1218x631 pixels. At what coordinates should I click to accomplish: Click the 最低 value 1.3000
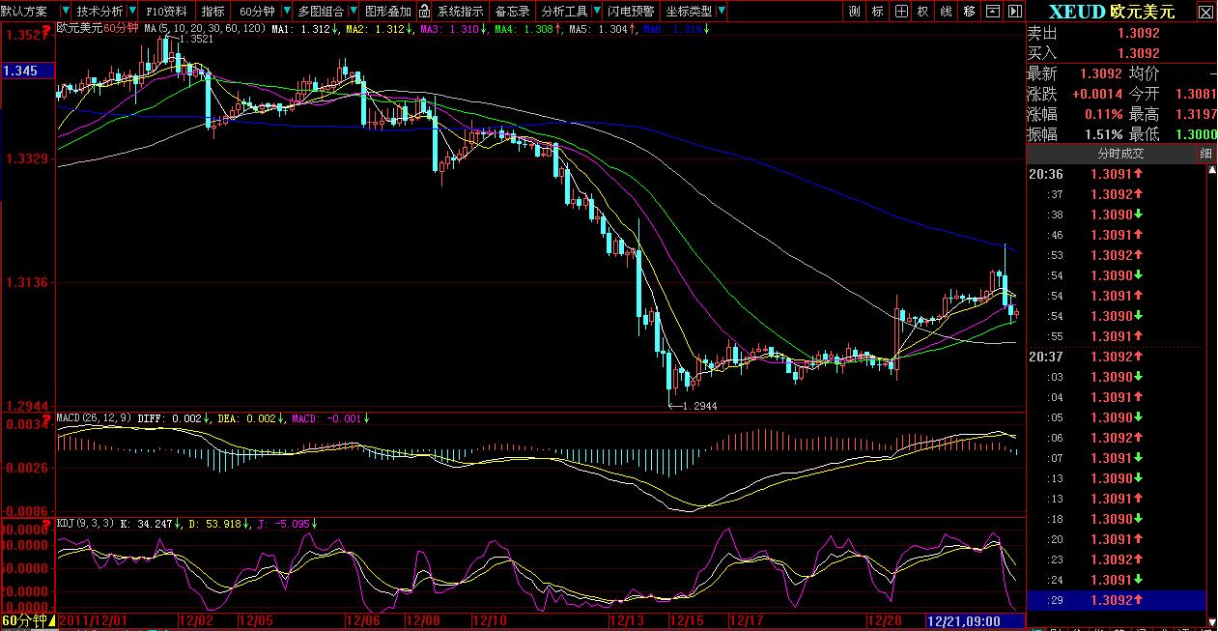click(x=1196, y=134)
